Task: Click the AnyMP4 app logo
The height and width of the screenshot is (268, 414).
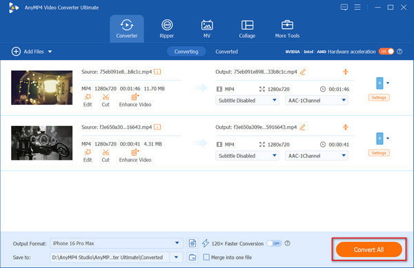Action: 14,8
